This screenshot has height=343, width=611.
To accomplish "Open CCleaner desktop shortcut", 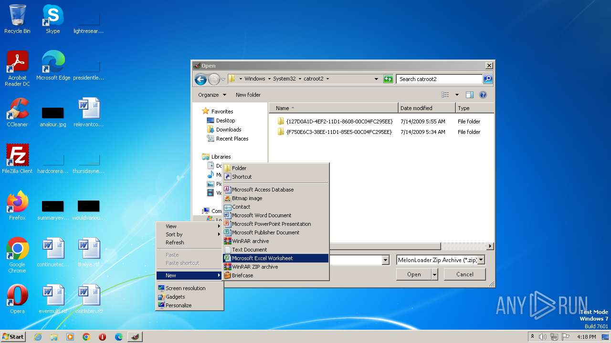I will tap(17, 112).
